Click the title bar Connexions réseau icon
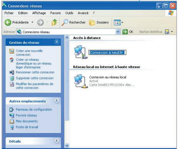Viewport: 178px width, 149px height. [x=4, y=5]
